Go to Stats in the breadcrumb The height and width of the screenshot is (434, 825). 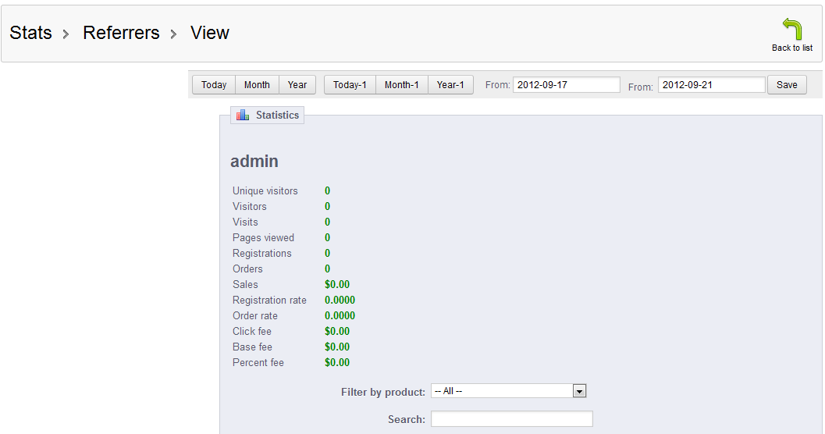click(30, 33)
